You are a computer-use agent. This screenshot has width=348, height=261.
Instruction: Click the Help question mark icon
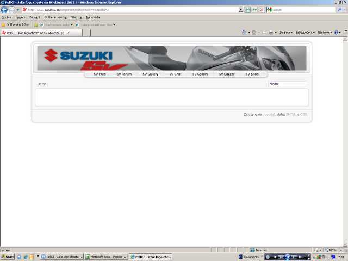pyautogui.click(x=337, y=33)
